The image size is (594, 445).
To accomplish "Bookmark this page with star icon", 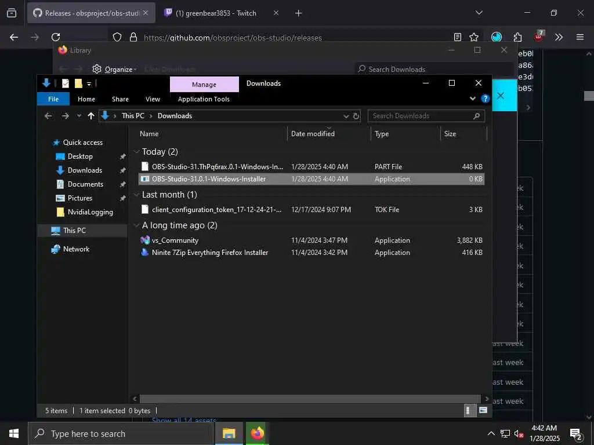I will coord(473,37).
